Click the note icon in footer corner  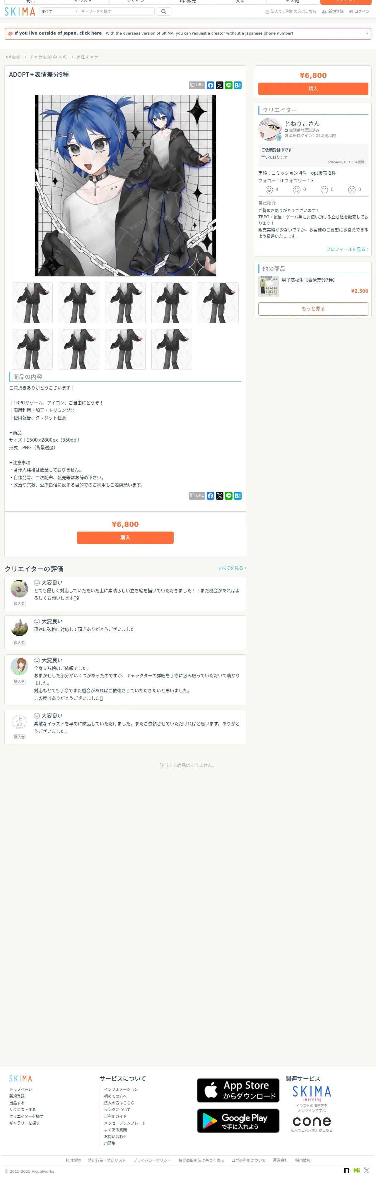tap(346, 1170)
